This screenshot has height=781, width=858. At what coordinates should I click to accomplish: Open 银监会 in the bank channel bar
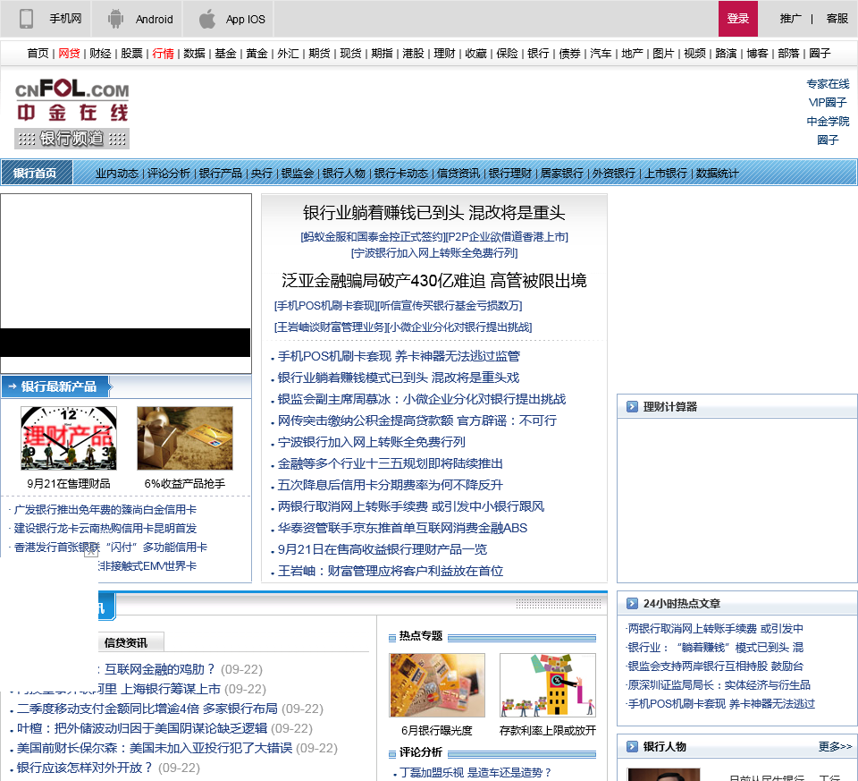point(297,173)
